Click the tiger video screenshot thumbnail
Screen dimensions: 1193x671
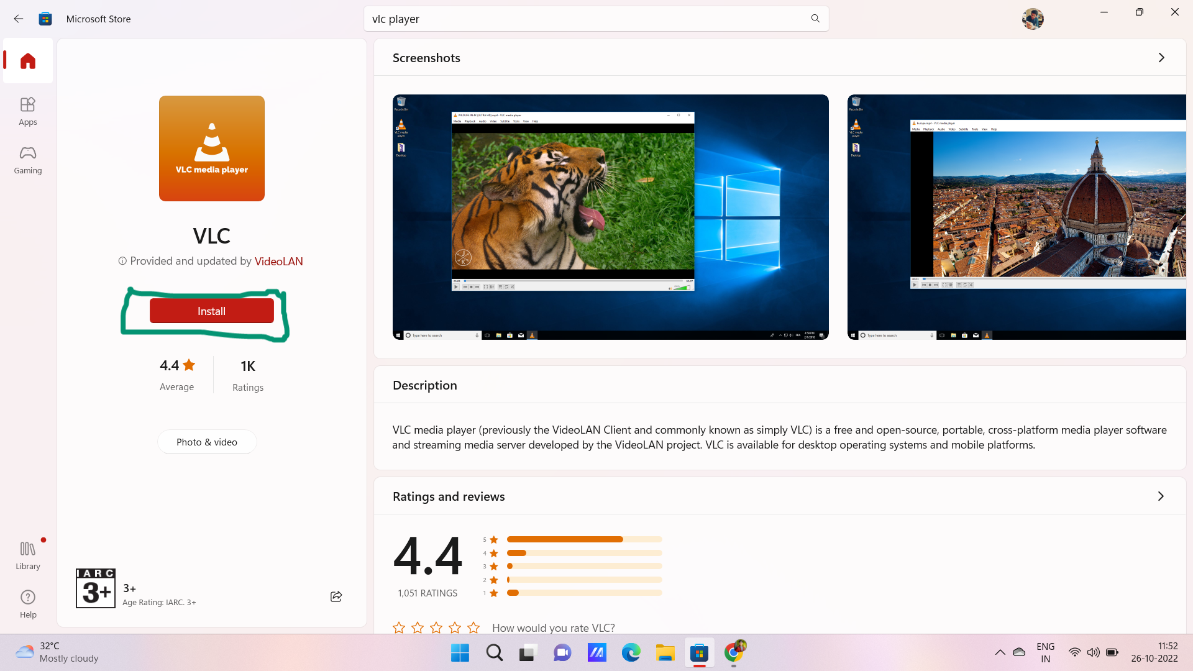click(610, 217)
